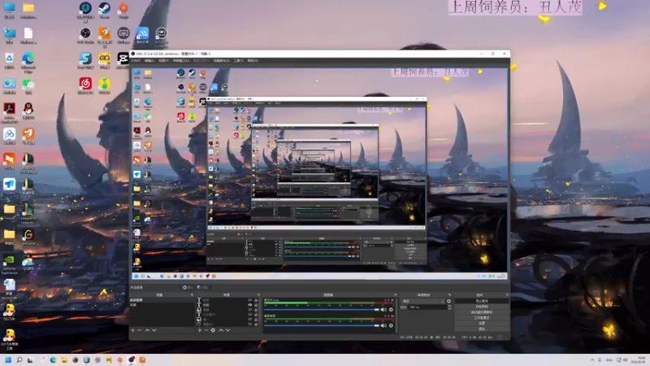650x366 pixels.
Task: Move the selected scene down
Action: click(x=154, y=330)
